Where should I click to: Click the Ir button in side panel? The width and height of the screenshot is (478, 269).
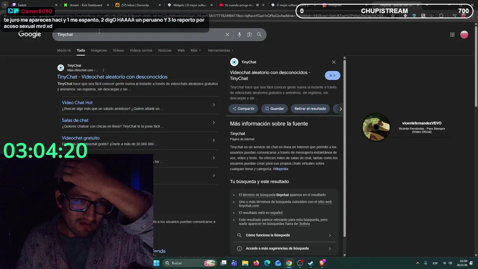(332, 75)
